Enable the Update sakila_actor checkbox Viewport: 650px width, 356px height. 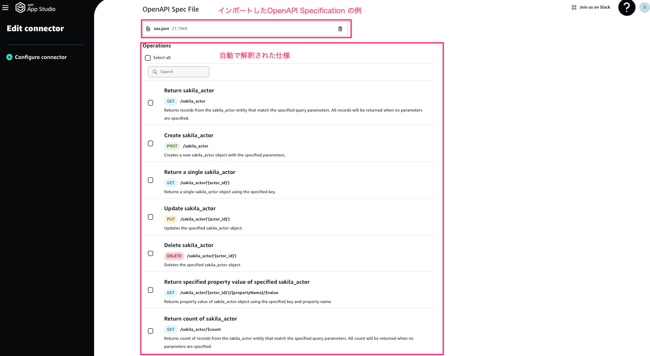pyautogui.click(x=151, y=217)
